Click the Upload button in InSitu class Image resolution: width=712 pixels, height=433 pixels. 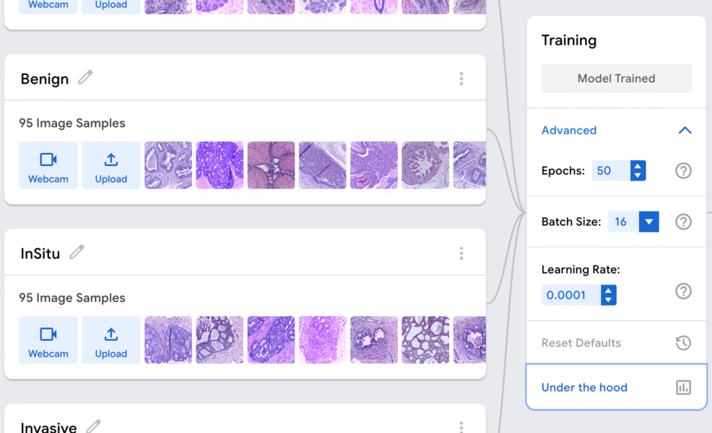point(110,340)
